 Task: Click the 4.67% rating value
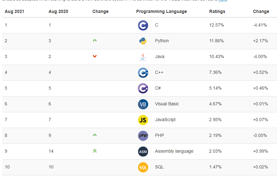click(215, 104)
